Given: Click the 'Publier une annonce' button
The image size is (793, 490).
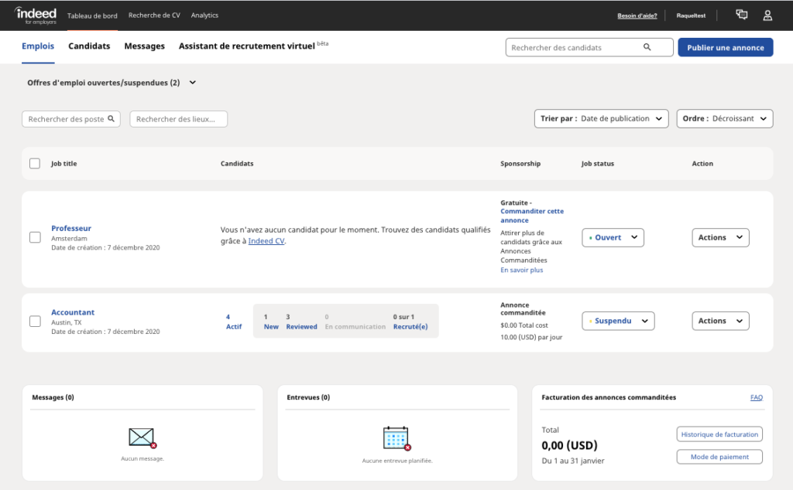Looking at the screenshot, I should tap(725, 47).
